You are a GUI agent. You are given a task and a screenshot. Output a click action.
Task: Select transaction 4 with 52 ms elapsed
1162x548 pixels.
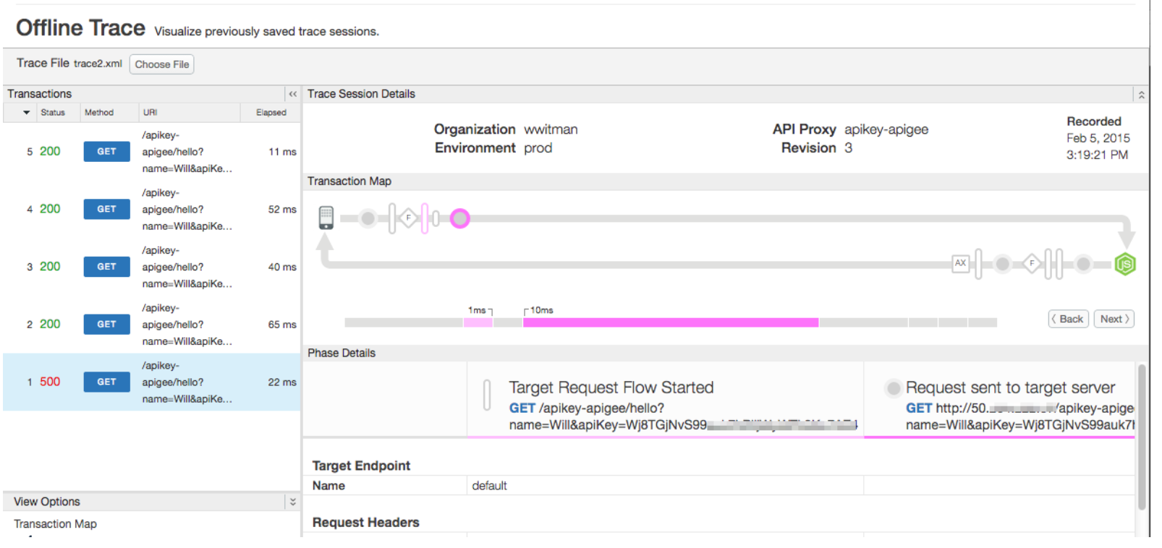(151, 210)
